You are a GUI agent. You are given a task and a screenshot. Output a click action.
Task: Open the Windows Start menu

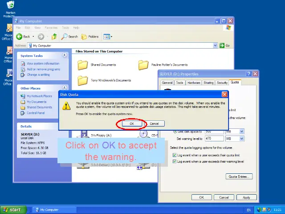click(13, 210)
